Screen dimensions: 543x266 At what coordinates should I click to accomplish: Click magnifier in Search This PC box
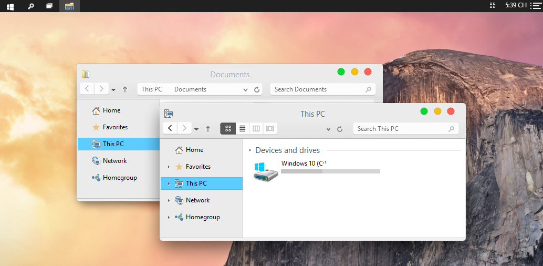pyautogui.click(x=451, y=129)
